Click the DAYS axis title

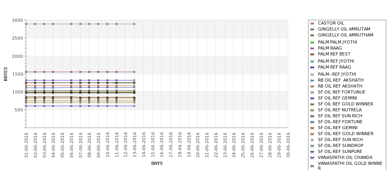tap(157, 163)
